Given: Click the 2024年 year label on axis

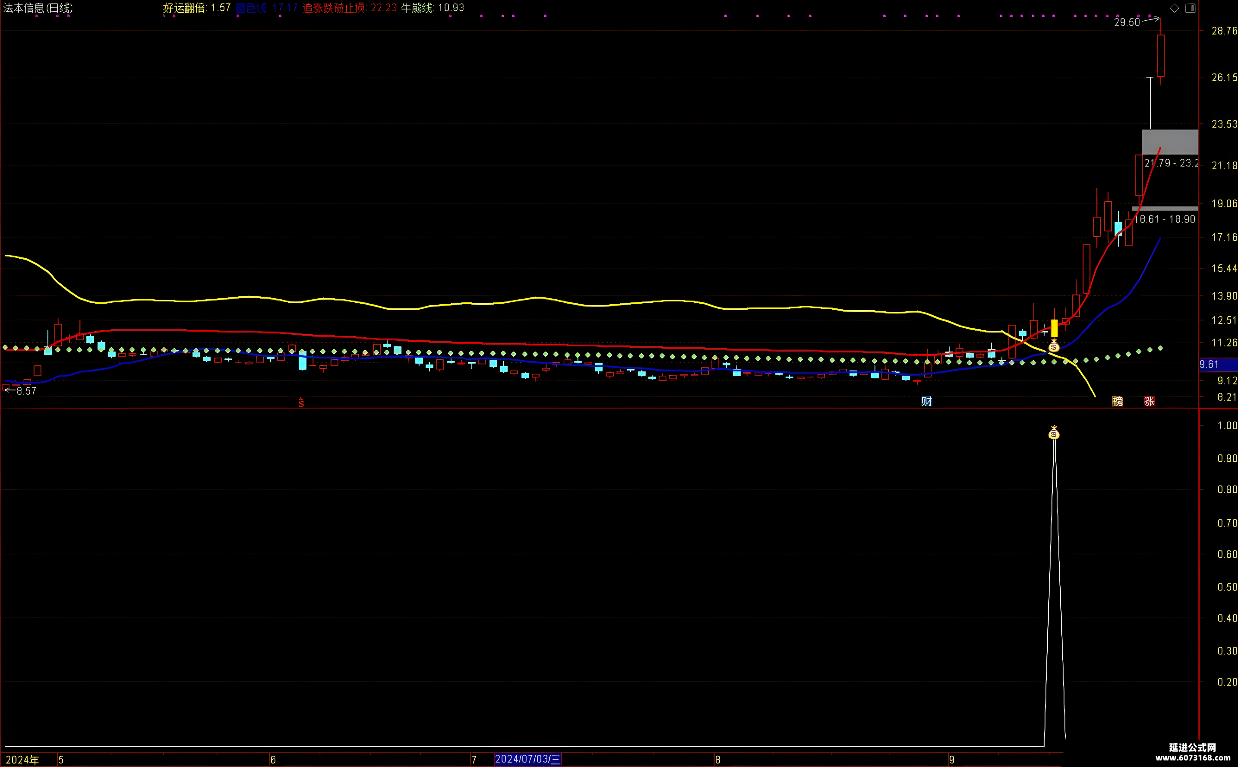Looking at the screenshot, I should pyautogui.click(x=22, y=760).
